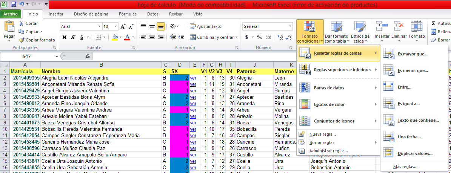451x173 pixels.
Task: Open Dar formato como tabla
Action: (x=337, y=32)
